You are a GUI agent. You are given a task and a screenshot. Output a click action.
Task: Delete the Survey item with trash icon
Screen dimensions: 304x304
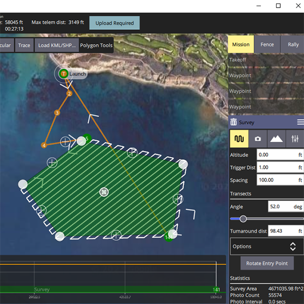click(234, 122)
